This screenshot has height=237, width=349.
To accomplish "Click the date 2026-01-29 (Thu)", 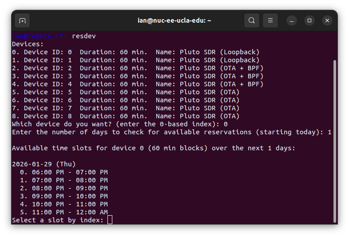I will pos(44,164).
